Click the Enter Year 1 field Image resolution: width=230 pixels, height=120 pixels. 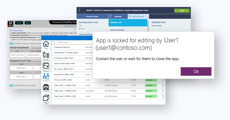[21, 68]
